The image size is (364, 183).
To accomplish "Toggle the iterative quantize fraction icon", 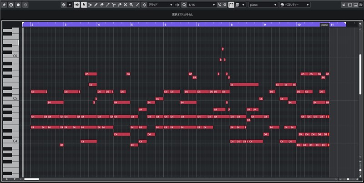I will (220, 5).
